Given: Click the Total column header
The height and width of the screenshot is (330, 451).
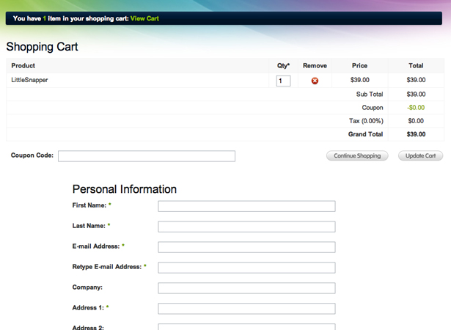Looking at the screenshot, I should click(416, 66).
